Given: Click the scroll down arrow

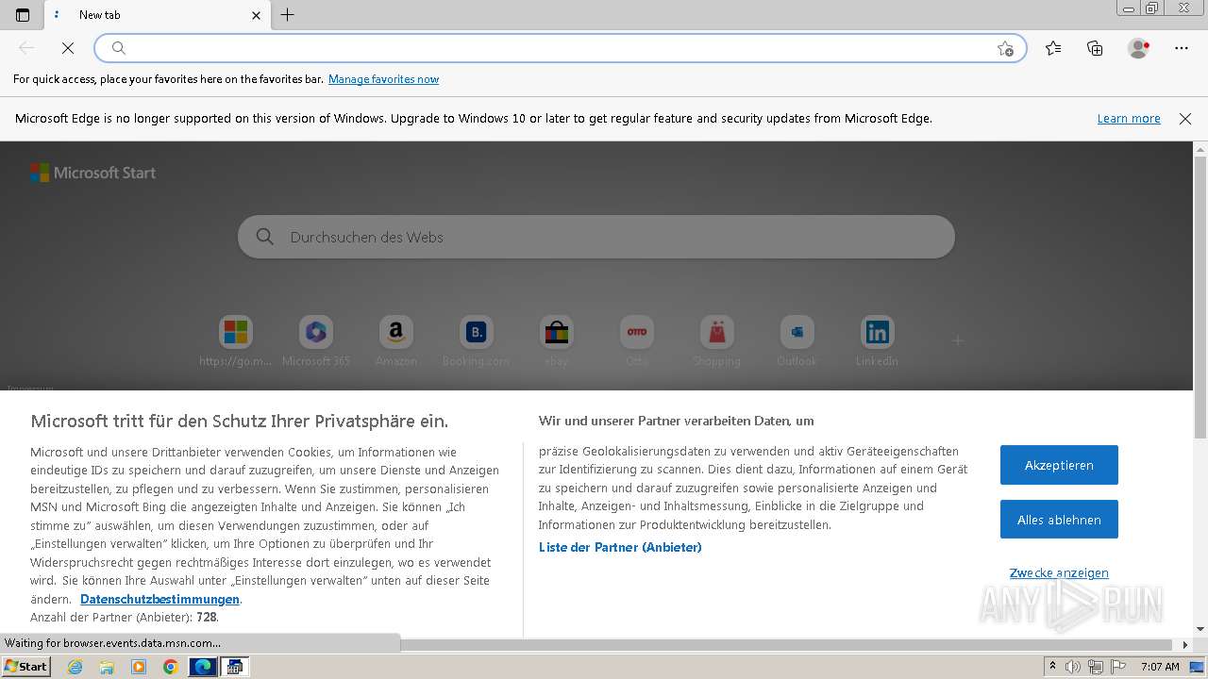Looking at the screenshot, I should (x=1200, y=629).
